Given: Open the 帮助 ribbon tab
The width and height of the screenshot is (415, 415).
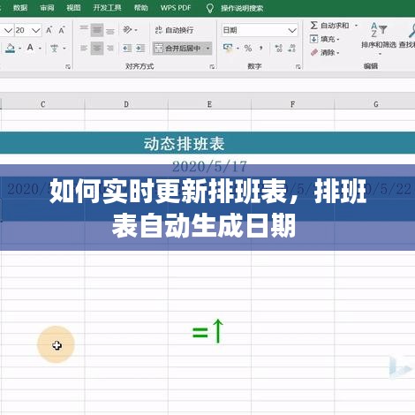Looking at the screenshot, I should 141,8.
